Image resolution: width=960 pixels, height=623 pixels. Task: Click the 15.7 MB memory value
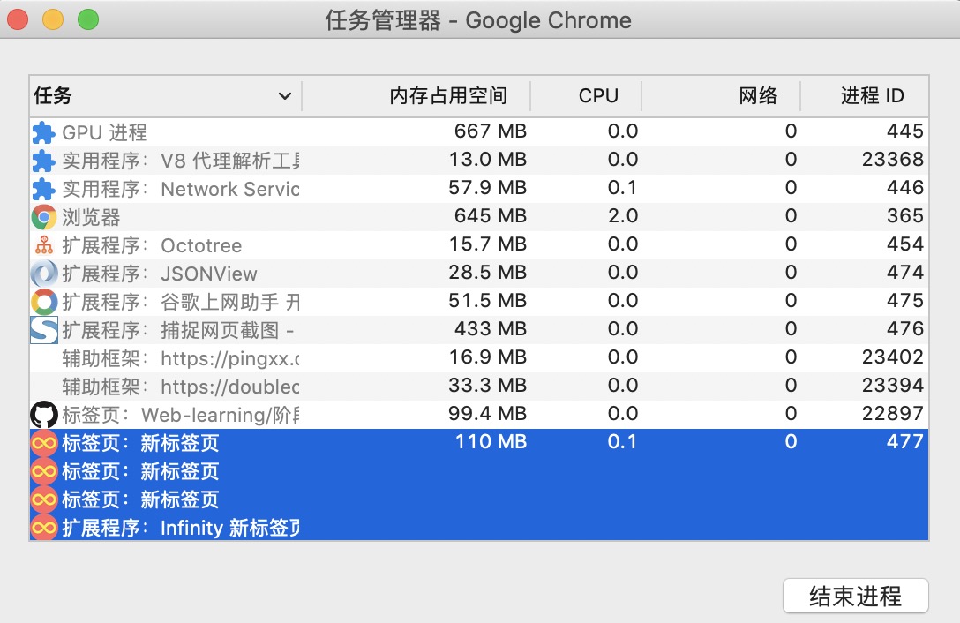[x=488, y=244]
